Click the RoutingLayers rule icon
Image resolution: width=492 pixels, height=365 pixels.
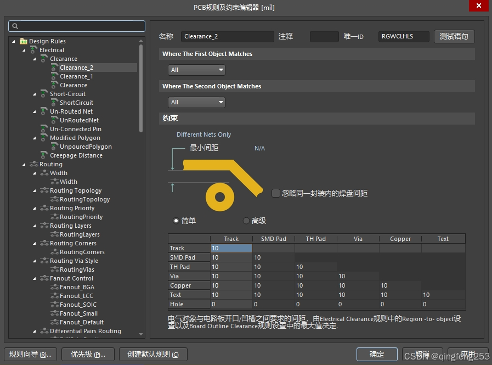[x=55, y=234]
